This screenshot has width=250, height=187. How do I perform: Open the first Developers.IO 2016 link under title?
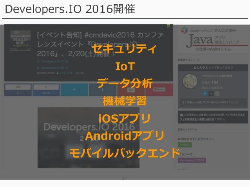click(54, 61)
